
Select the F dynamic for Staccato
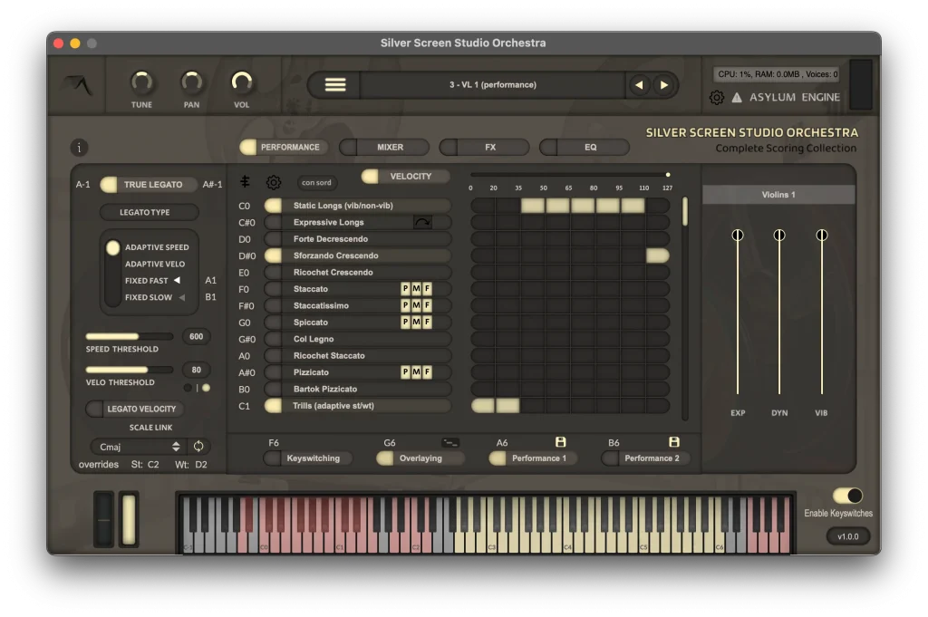pos(427,289)
